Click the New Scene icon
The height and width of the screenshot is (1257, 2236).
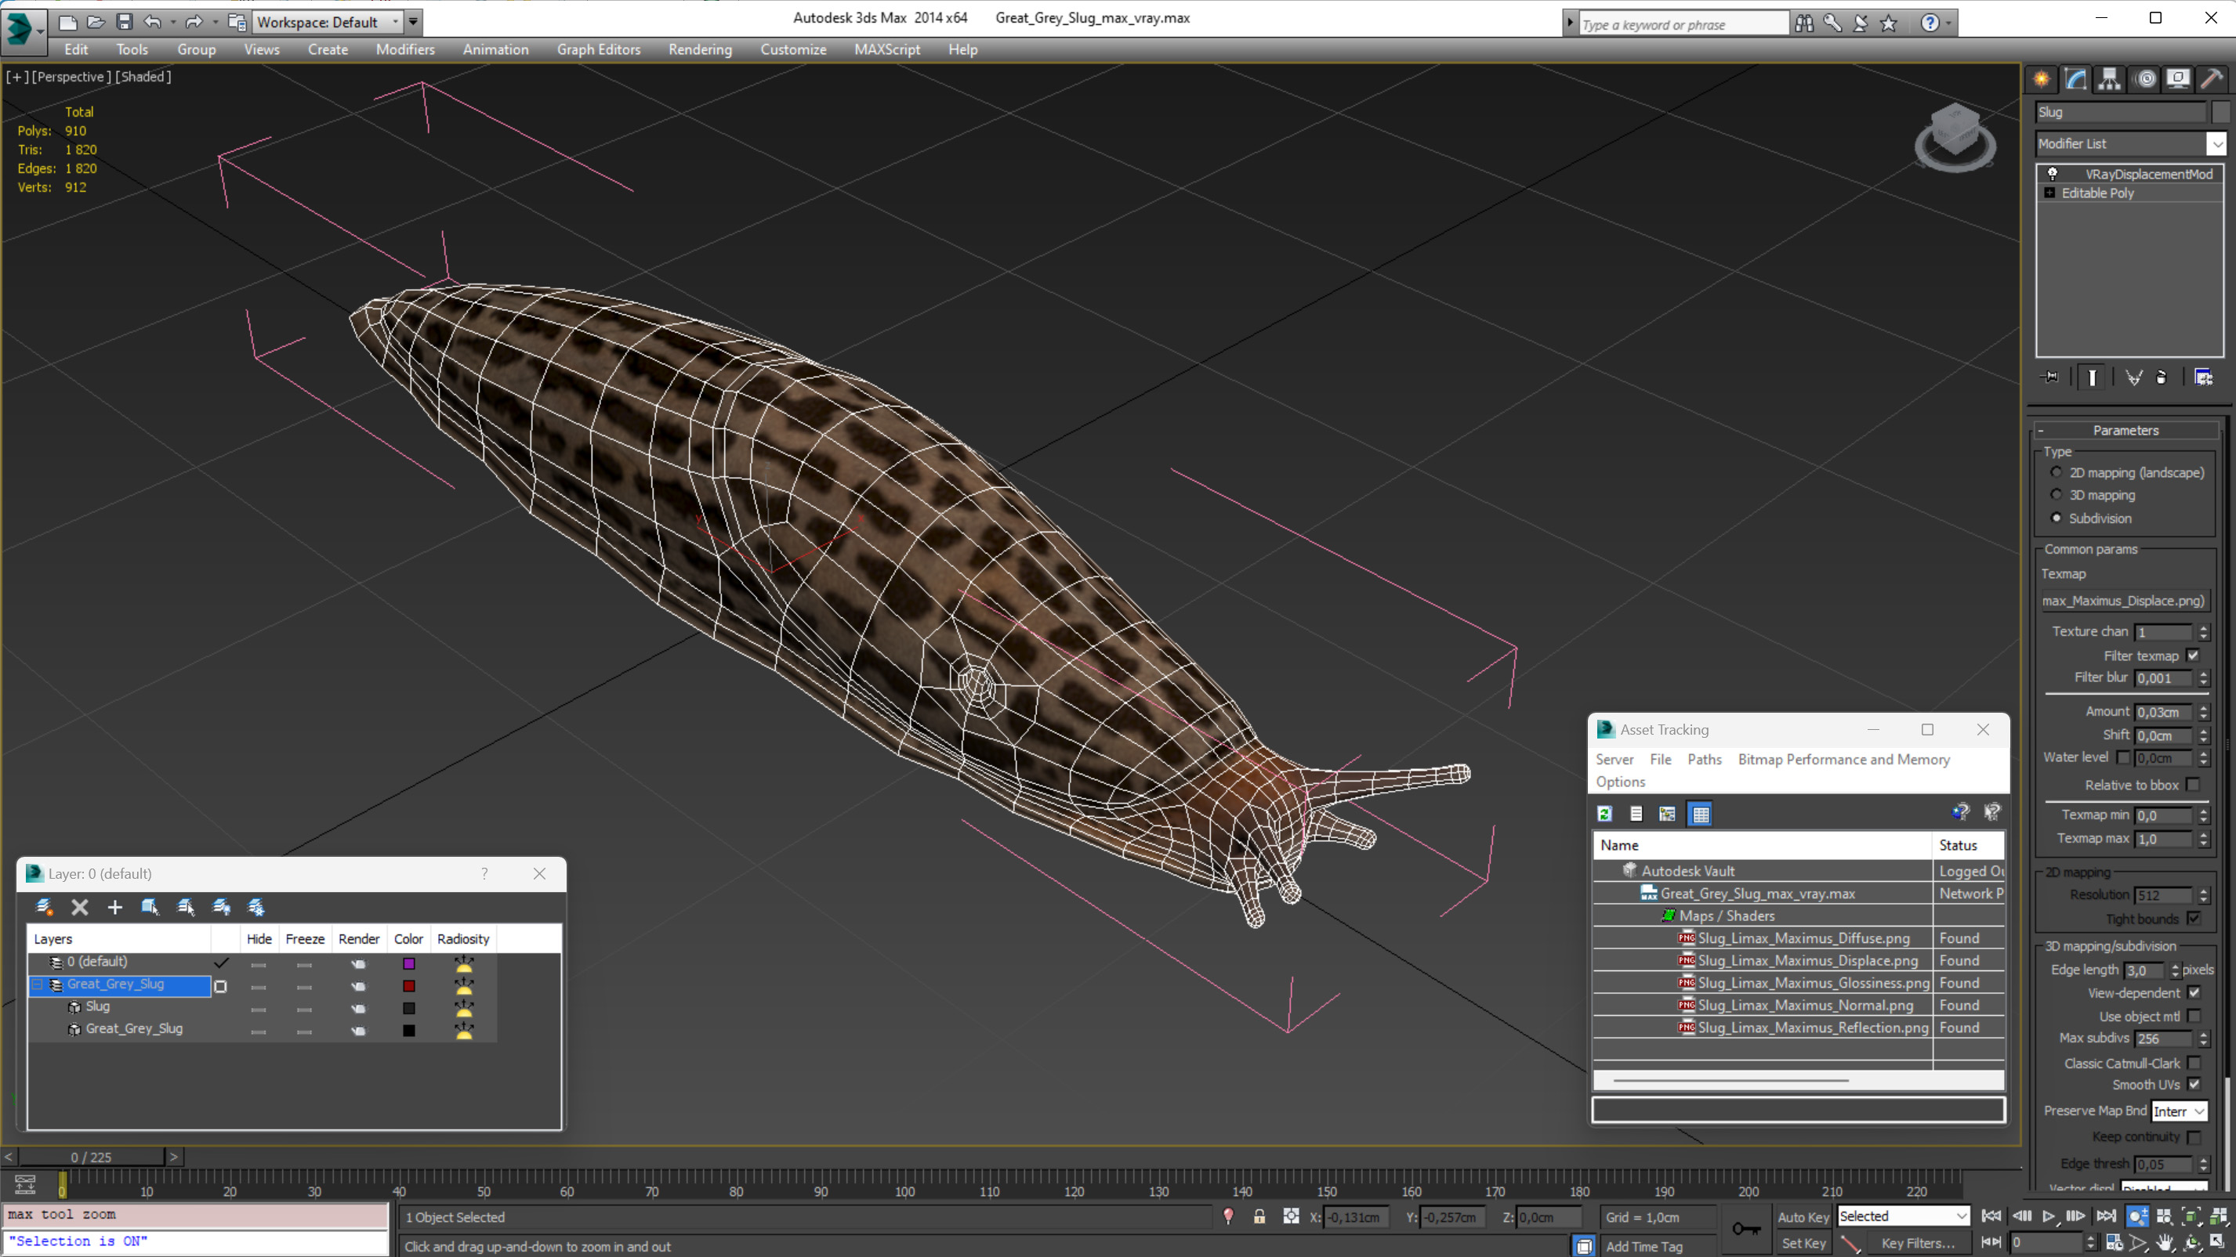[x=67, y=22]
